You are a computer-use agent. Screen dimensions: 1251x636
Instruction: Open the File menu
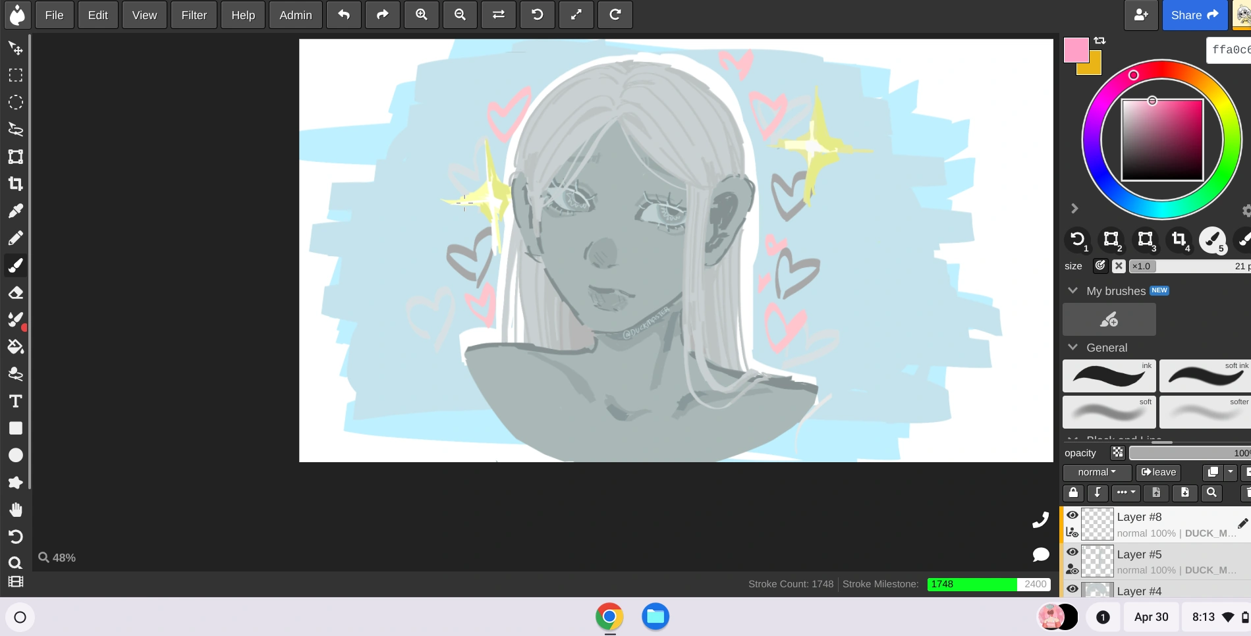click(x=54, y=14)
